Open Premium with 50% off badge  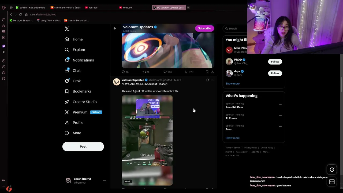click(x=83, y=112)
